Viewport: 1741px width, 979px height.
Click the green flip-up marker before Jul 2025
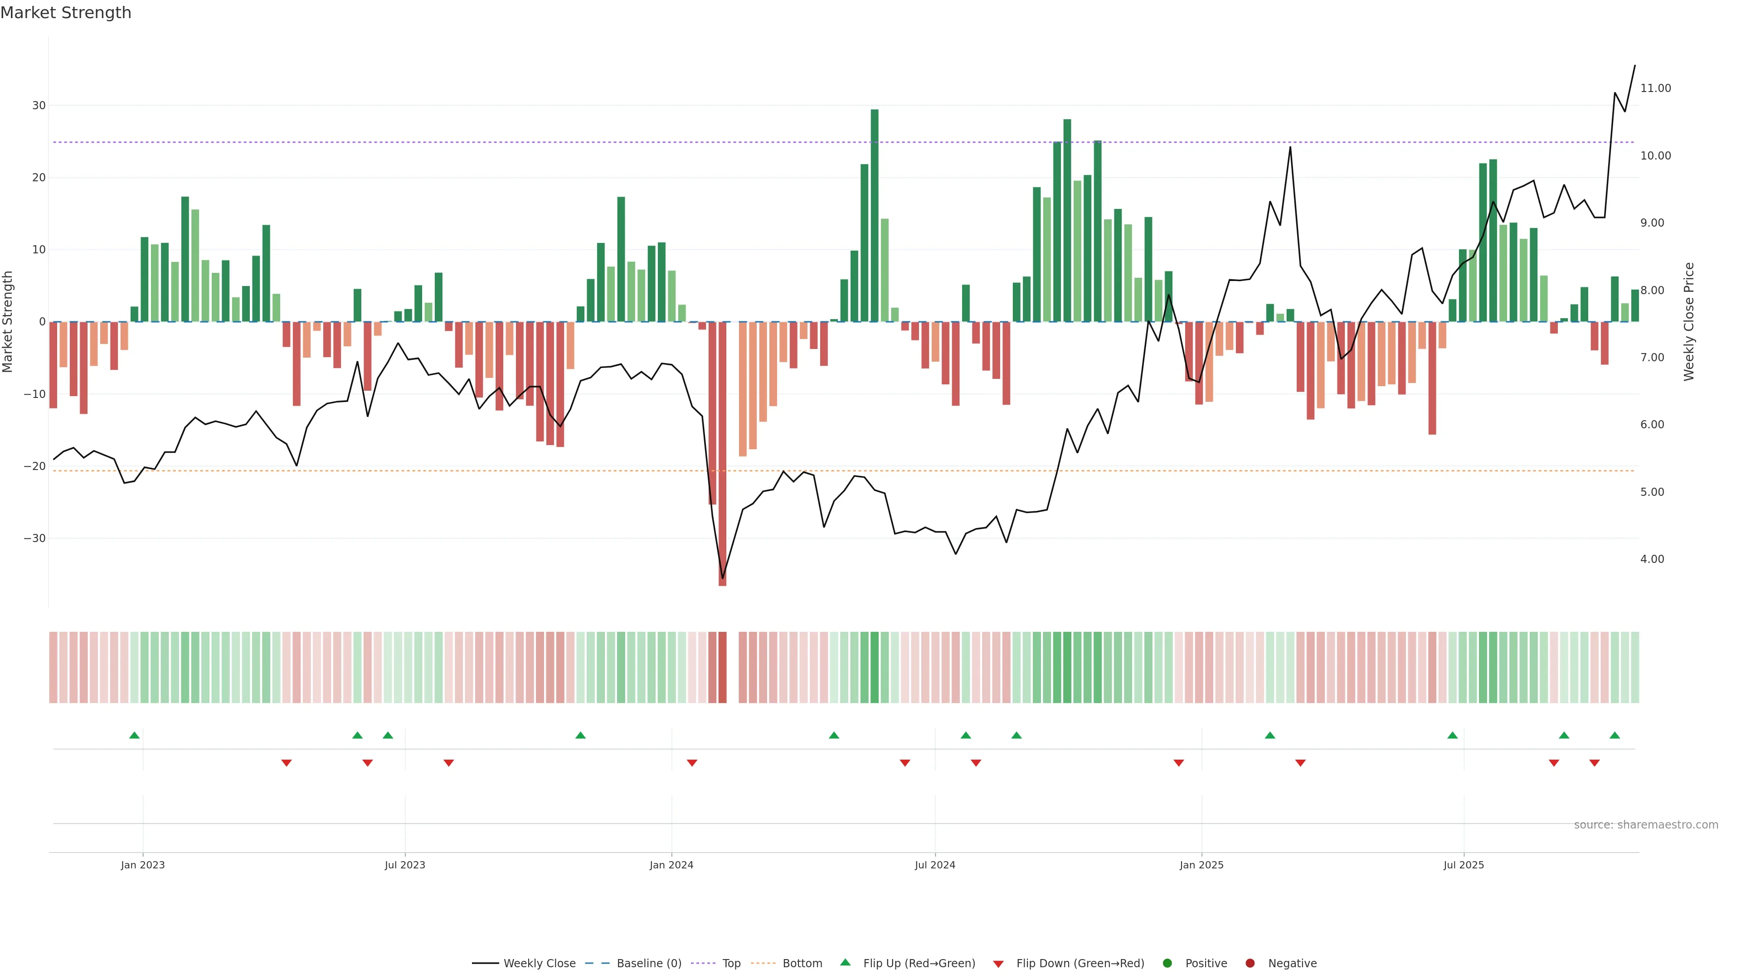tap(1452, 735)
